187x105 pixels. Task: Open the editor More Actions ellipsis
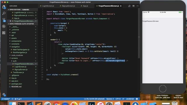[x=138, y=6]
